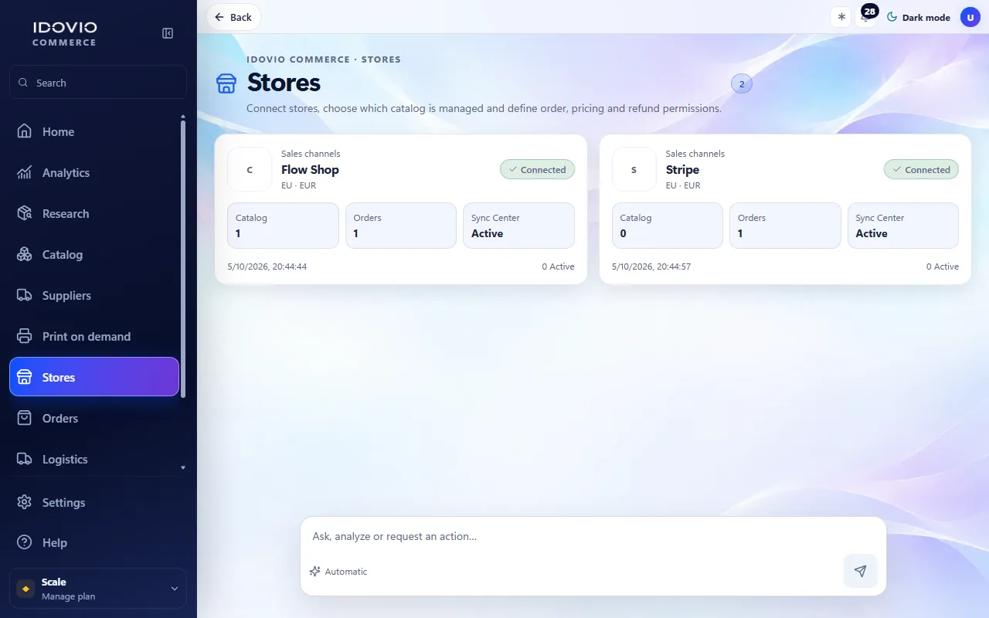Click the Scale plan badge icon
Viewport: 989px width, 618px height.
(x=25, y=589)
